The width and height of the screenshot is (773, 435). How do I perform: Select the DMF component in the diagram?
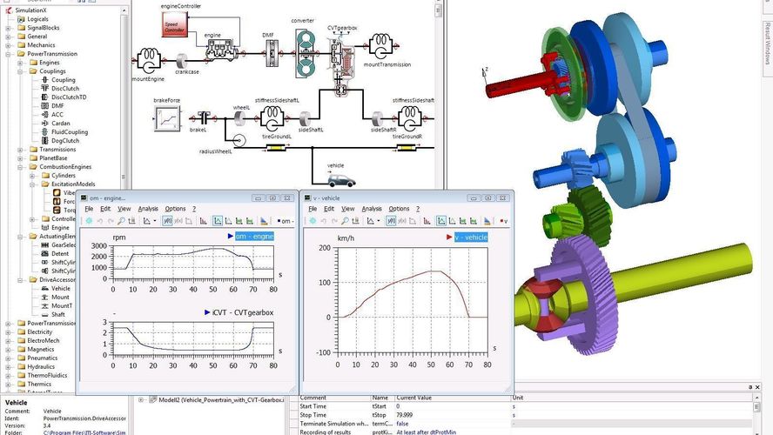[x=272, y=53]
